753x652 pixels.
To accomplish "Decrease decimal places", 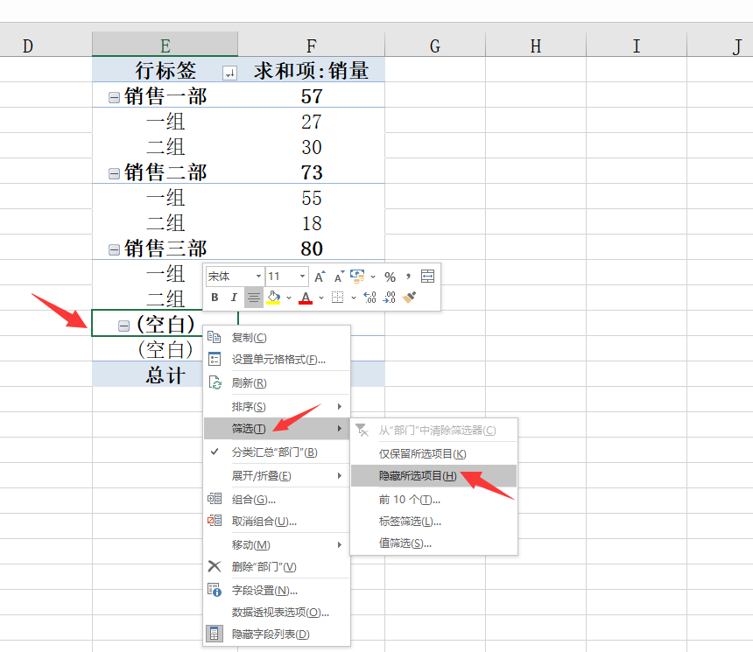I will click(390, 298).
